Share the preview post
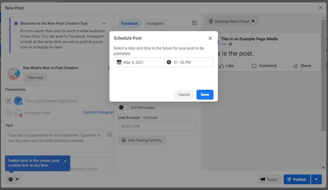This screenshot has width=328, height=190. point(302,66)
